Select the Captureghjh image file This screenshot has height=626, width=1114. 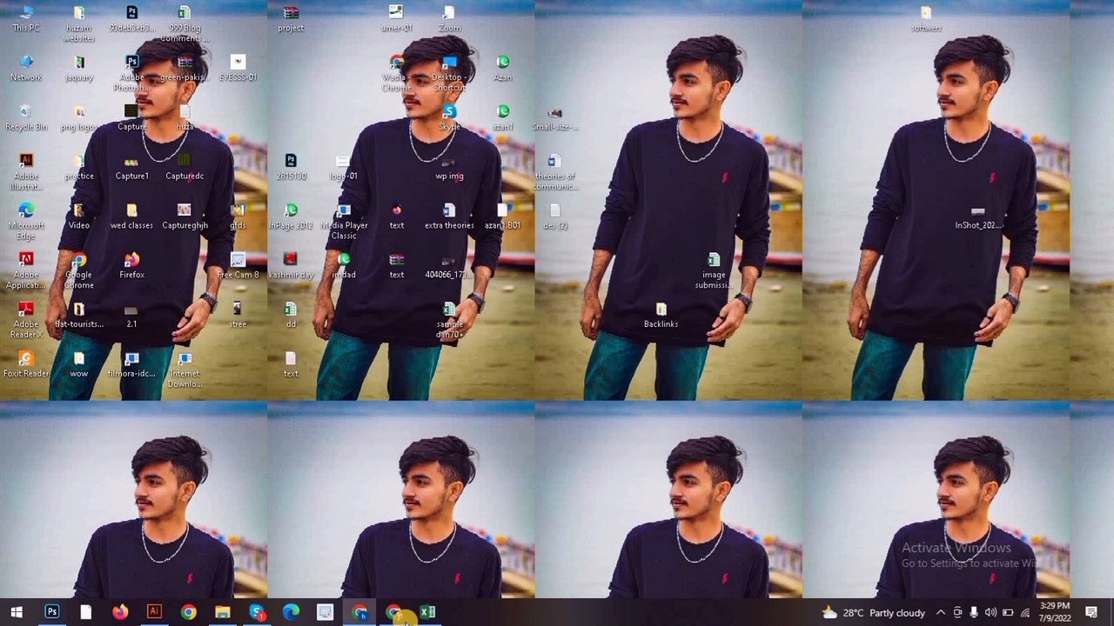[185, 217]
